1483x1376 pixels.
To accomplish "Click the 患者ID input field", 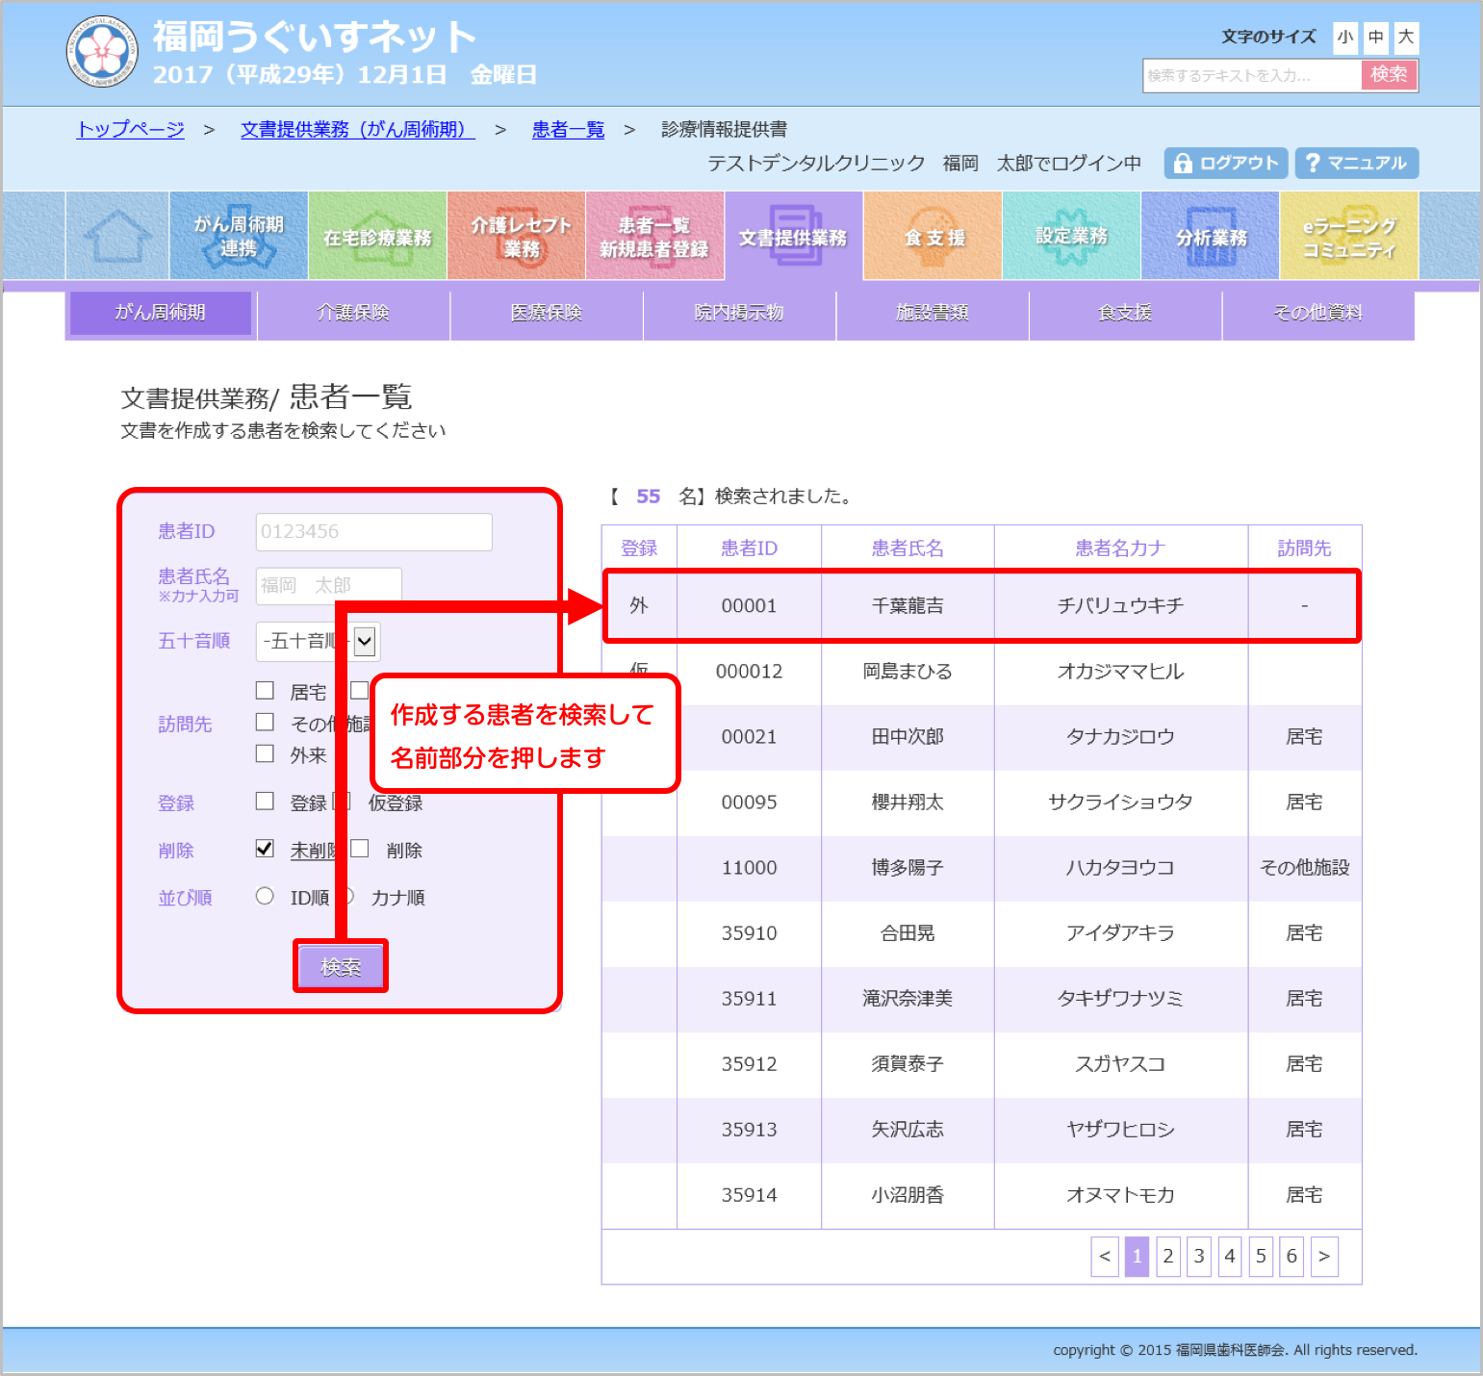I will (373, 532).
